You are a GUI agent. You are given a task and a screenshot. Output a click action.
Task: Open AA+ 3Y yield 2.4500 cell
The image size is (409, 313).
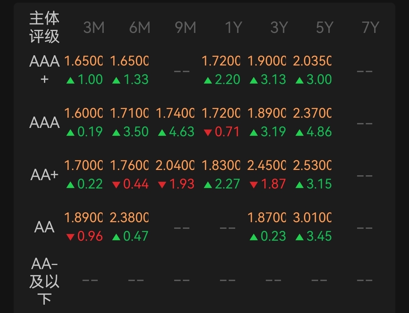click(x=267, y=165)
